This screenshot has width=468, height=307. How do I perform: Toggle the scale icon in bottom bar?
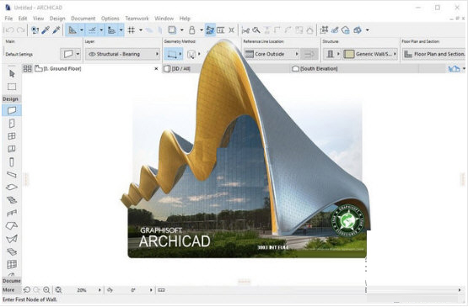tap(161, 290)
